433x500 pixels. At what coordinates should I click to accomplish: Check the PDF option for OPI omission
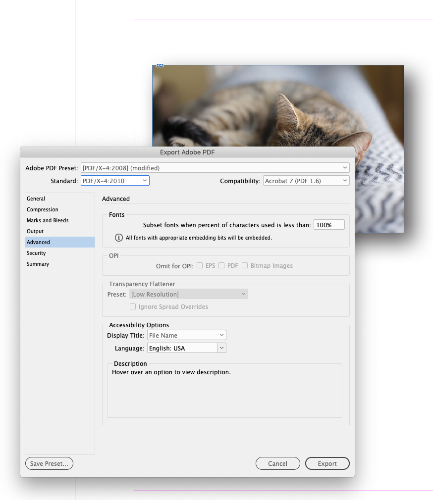(222, 265)
